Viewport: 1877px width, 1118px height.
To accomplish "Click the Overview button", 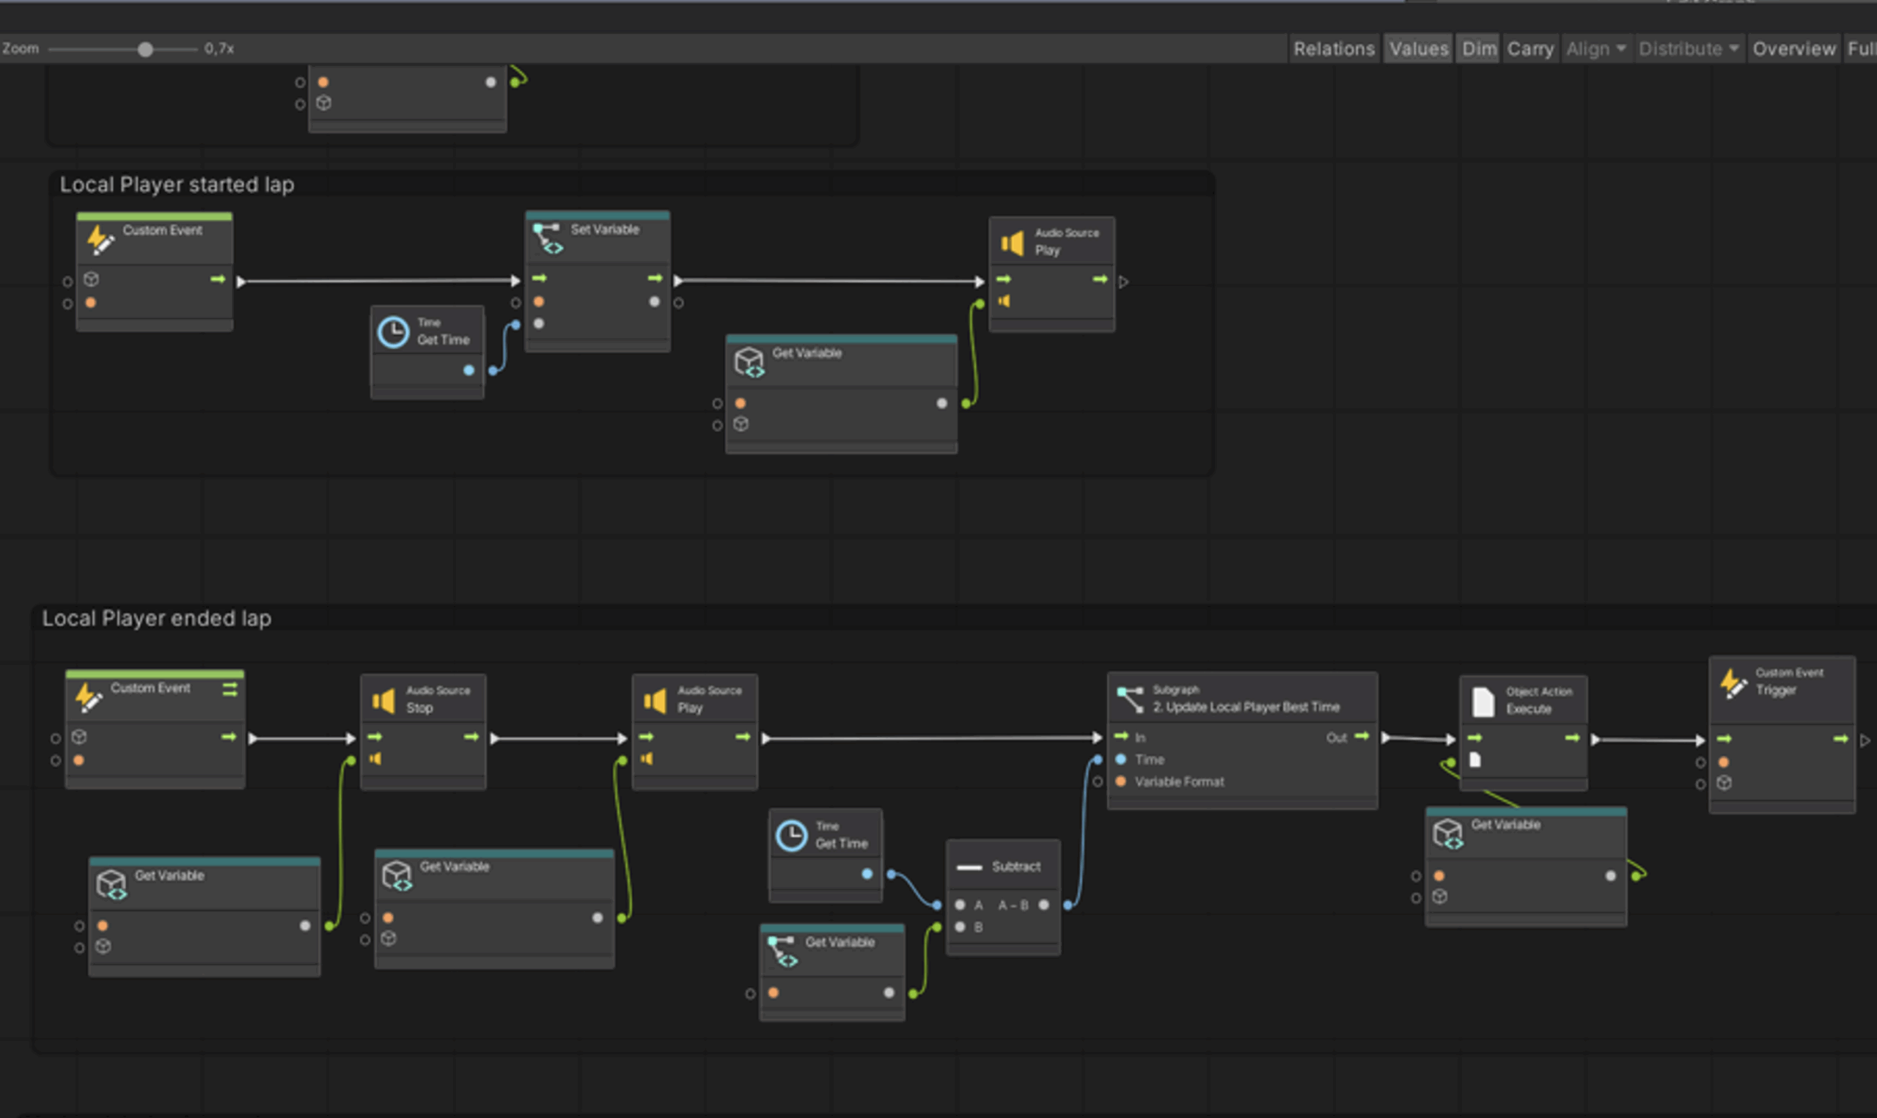I will click(x=1793, y=49).
